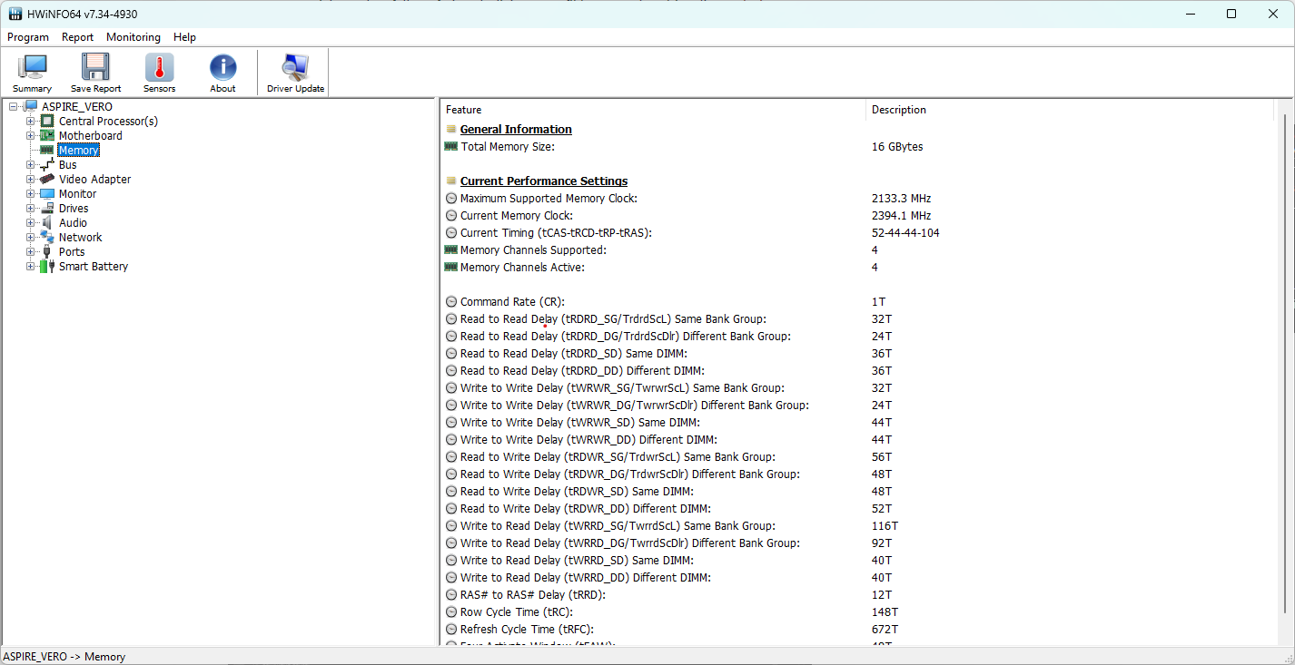Select the Audio tree item
This screenshot has width=1295, height=665.
(73, 223)
